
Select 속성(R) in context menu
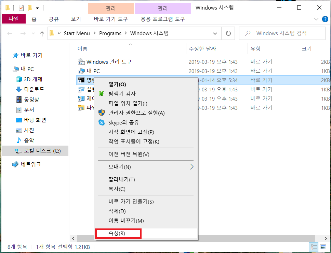(146, 234)
